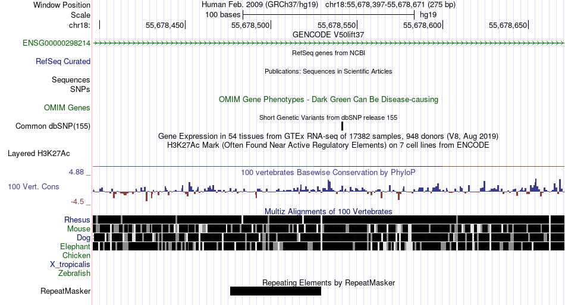Image resolution: width=565 pixels, height=305 pixels.
Task: Click the GENCODE V50lift37 track title
Action: (328, 35)
